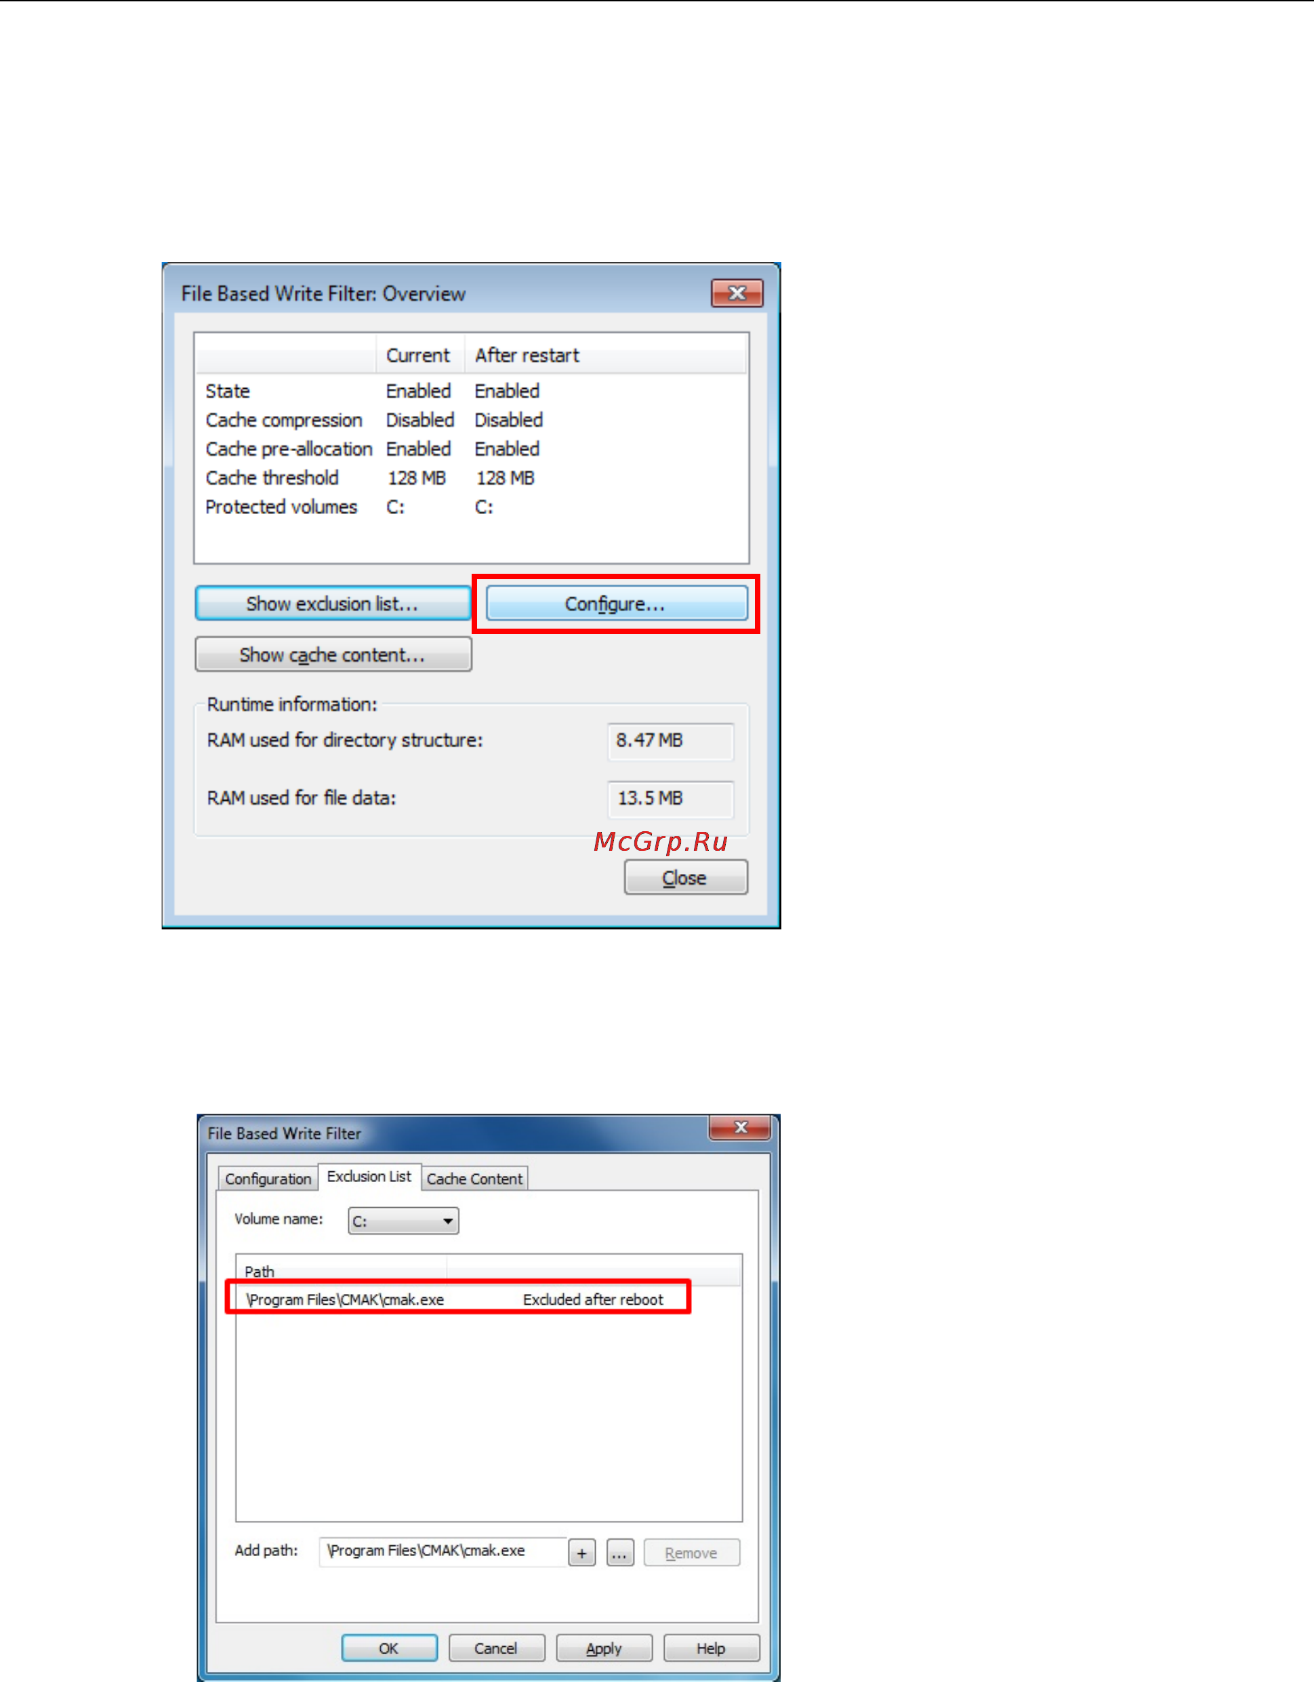Click the Apply button
This screenshot has width=1314, height=1682.
click(x=604, y=1648)
